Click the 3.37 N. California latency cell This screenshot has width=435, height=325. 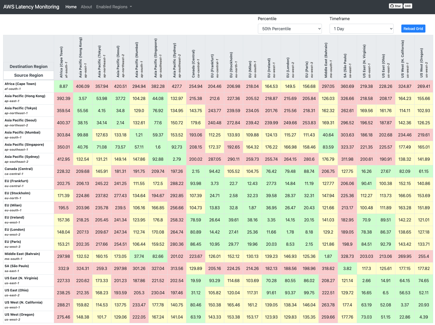click(405, 305)
